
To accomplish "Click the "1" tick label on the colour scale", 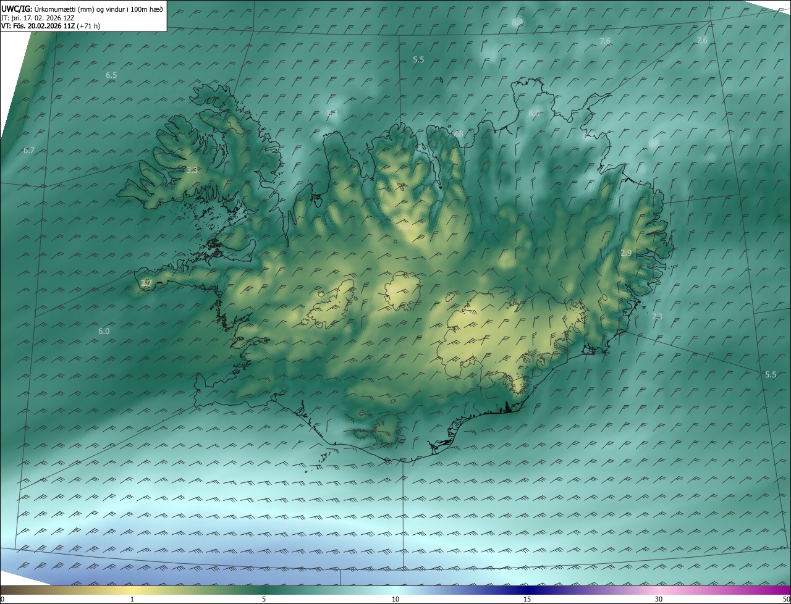I will click(x=132, y=600).
